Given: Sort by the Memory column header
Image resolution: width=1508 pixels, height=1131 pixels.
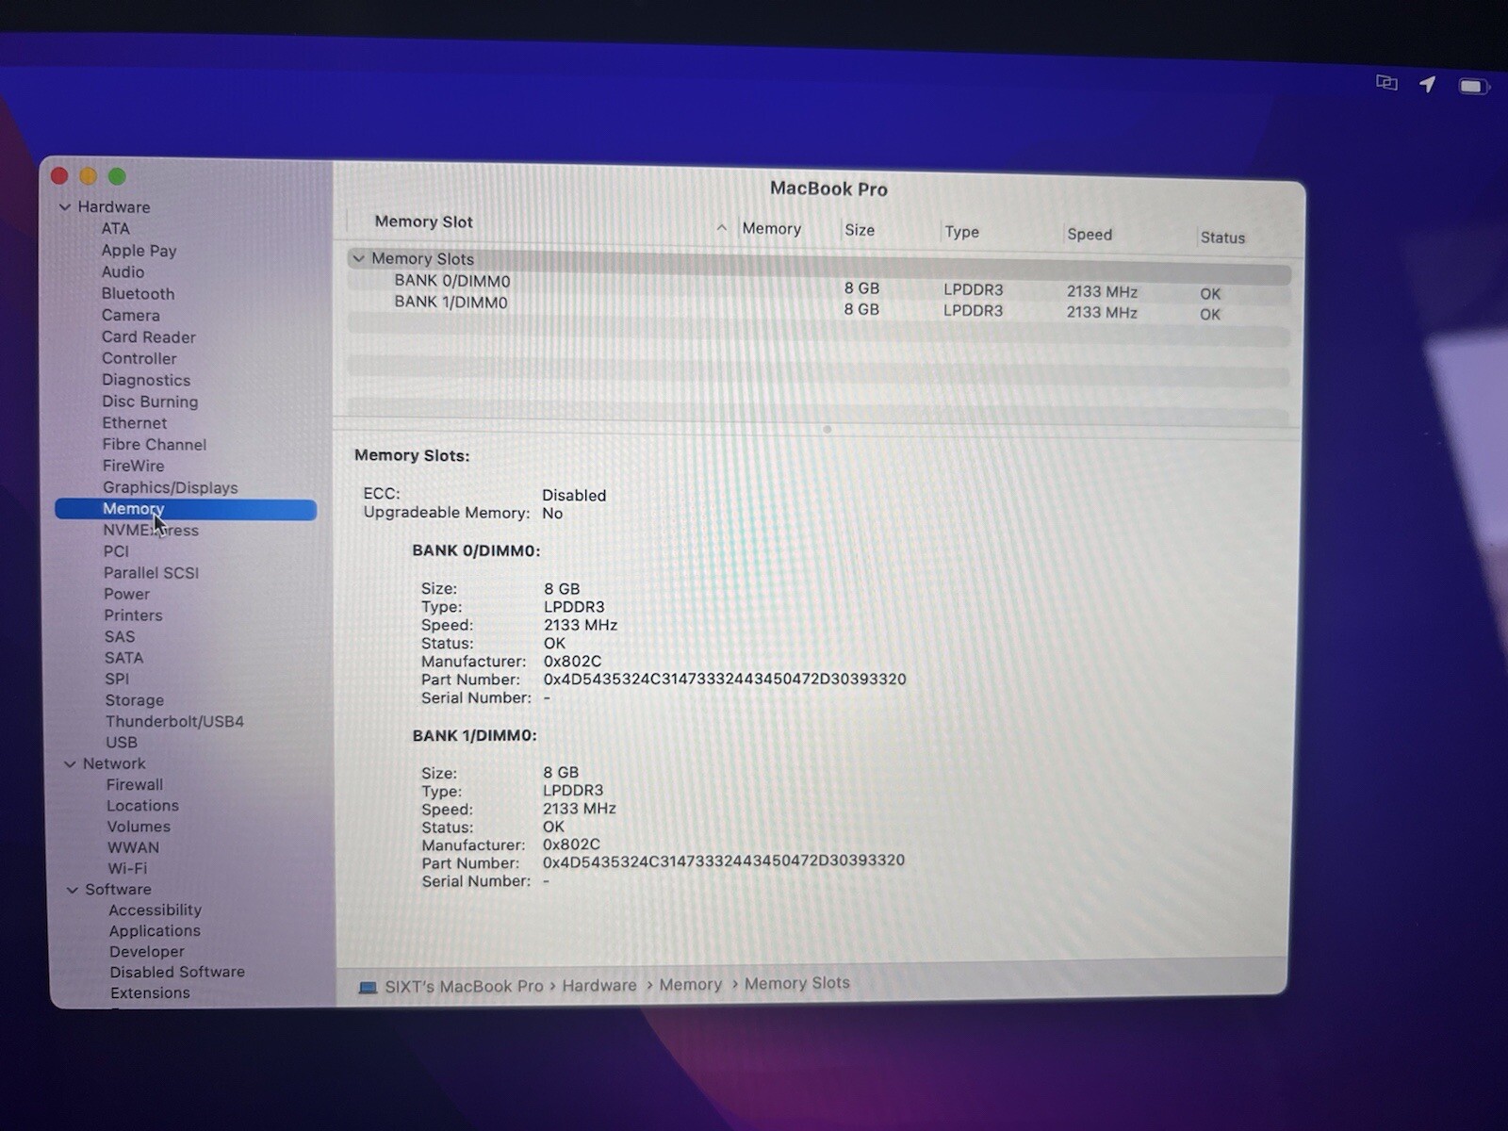Looking at the screenshot, I should tap(771, 228).
